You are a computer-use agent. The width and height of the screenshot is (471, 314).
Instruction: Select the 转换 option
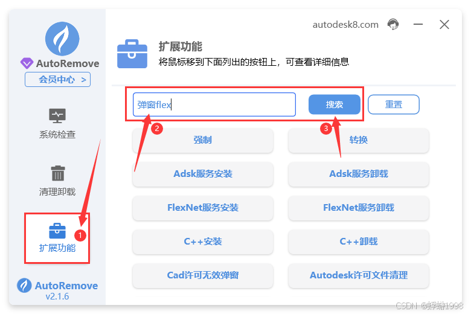358,140
